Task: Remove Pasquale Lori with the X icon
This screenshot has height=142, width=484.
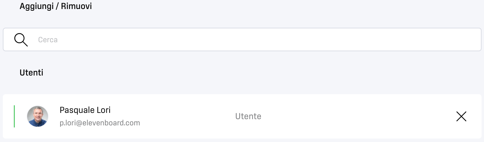Action: click(461, 117)
